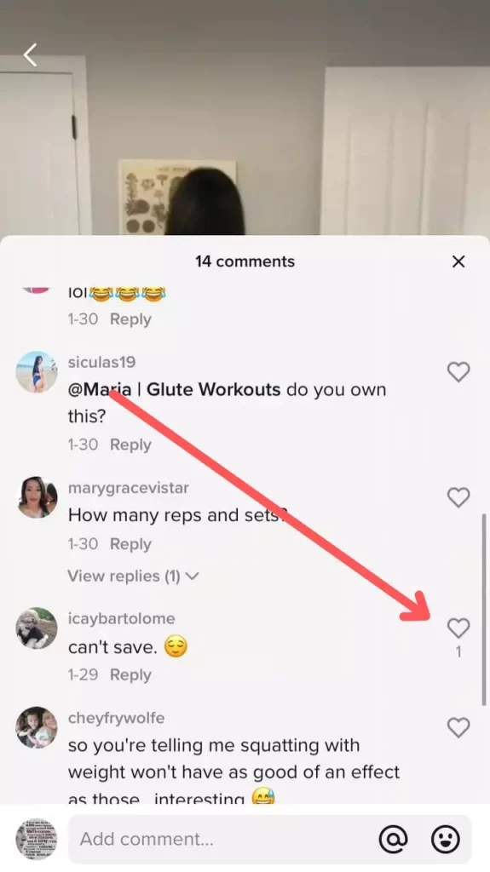Open the siculas19 profile avatar
The height and width of the screenshot is (872, 490).
coord(37,371)
